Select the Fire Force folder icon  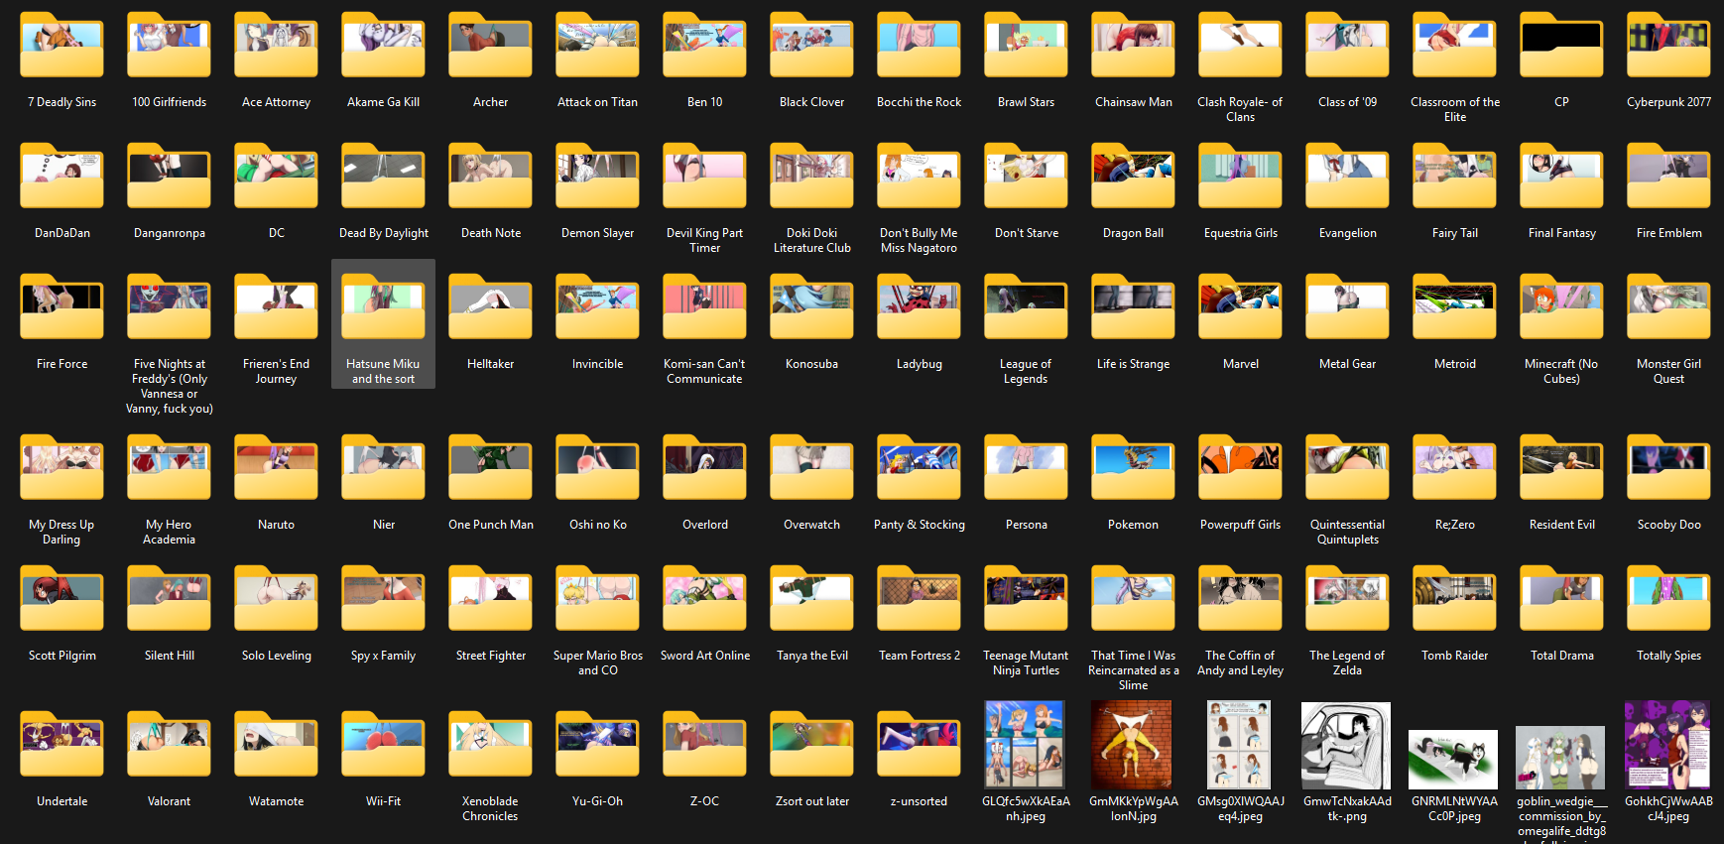click(x=62, y=307)
